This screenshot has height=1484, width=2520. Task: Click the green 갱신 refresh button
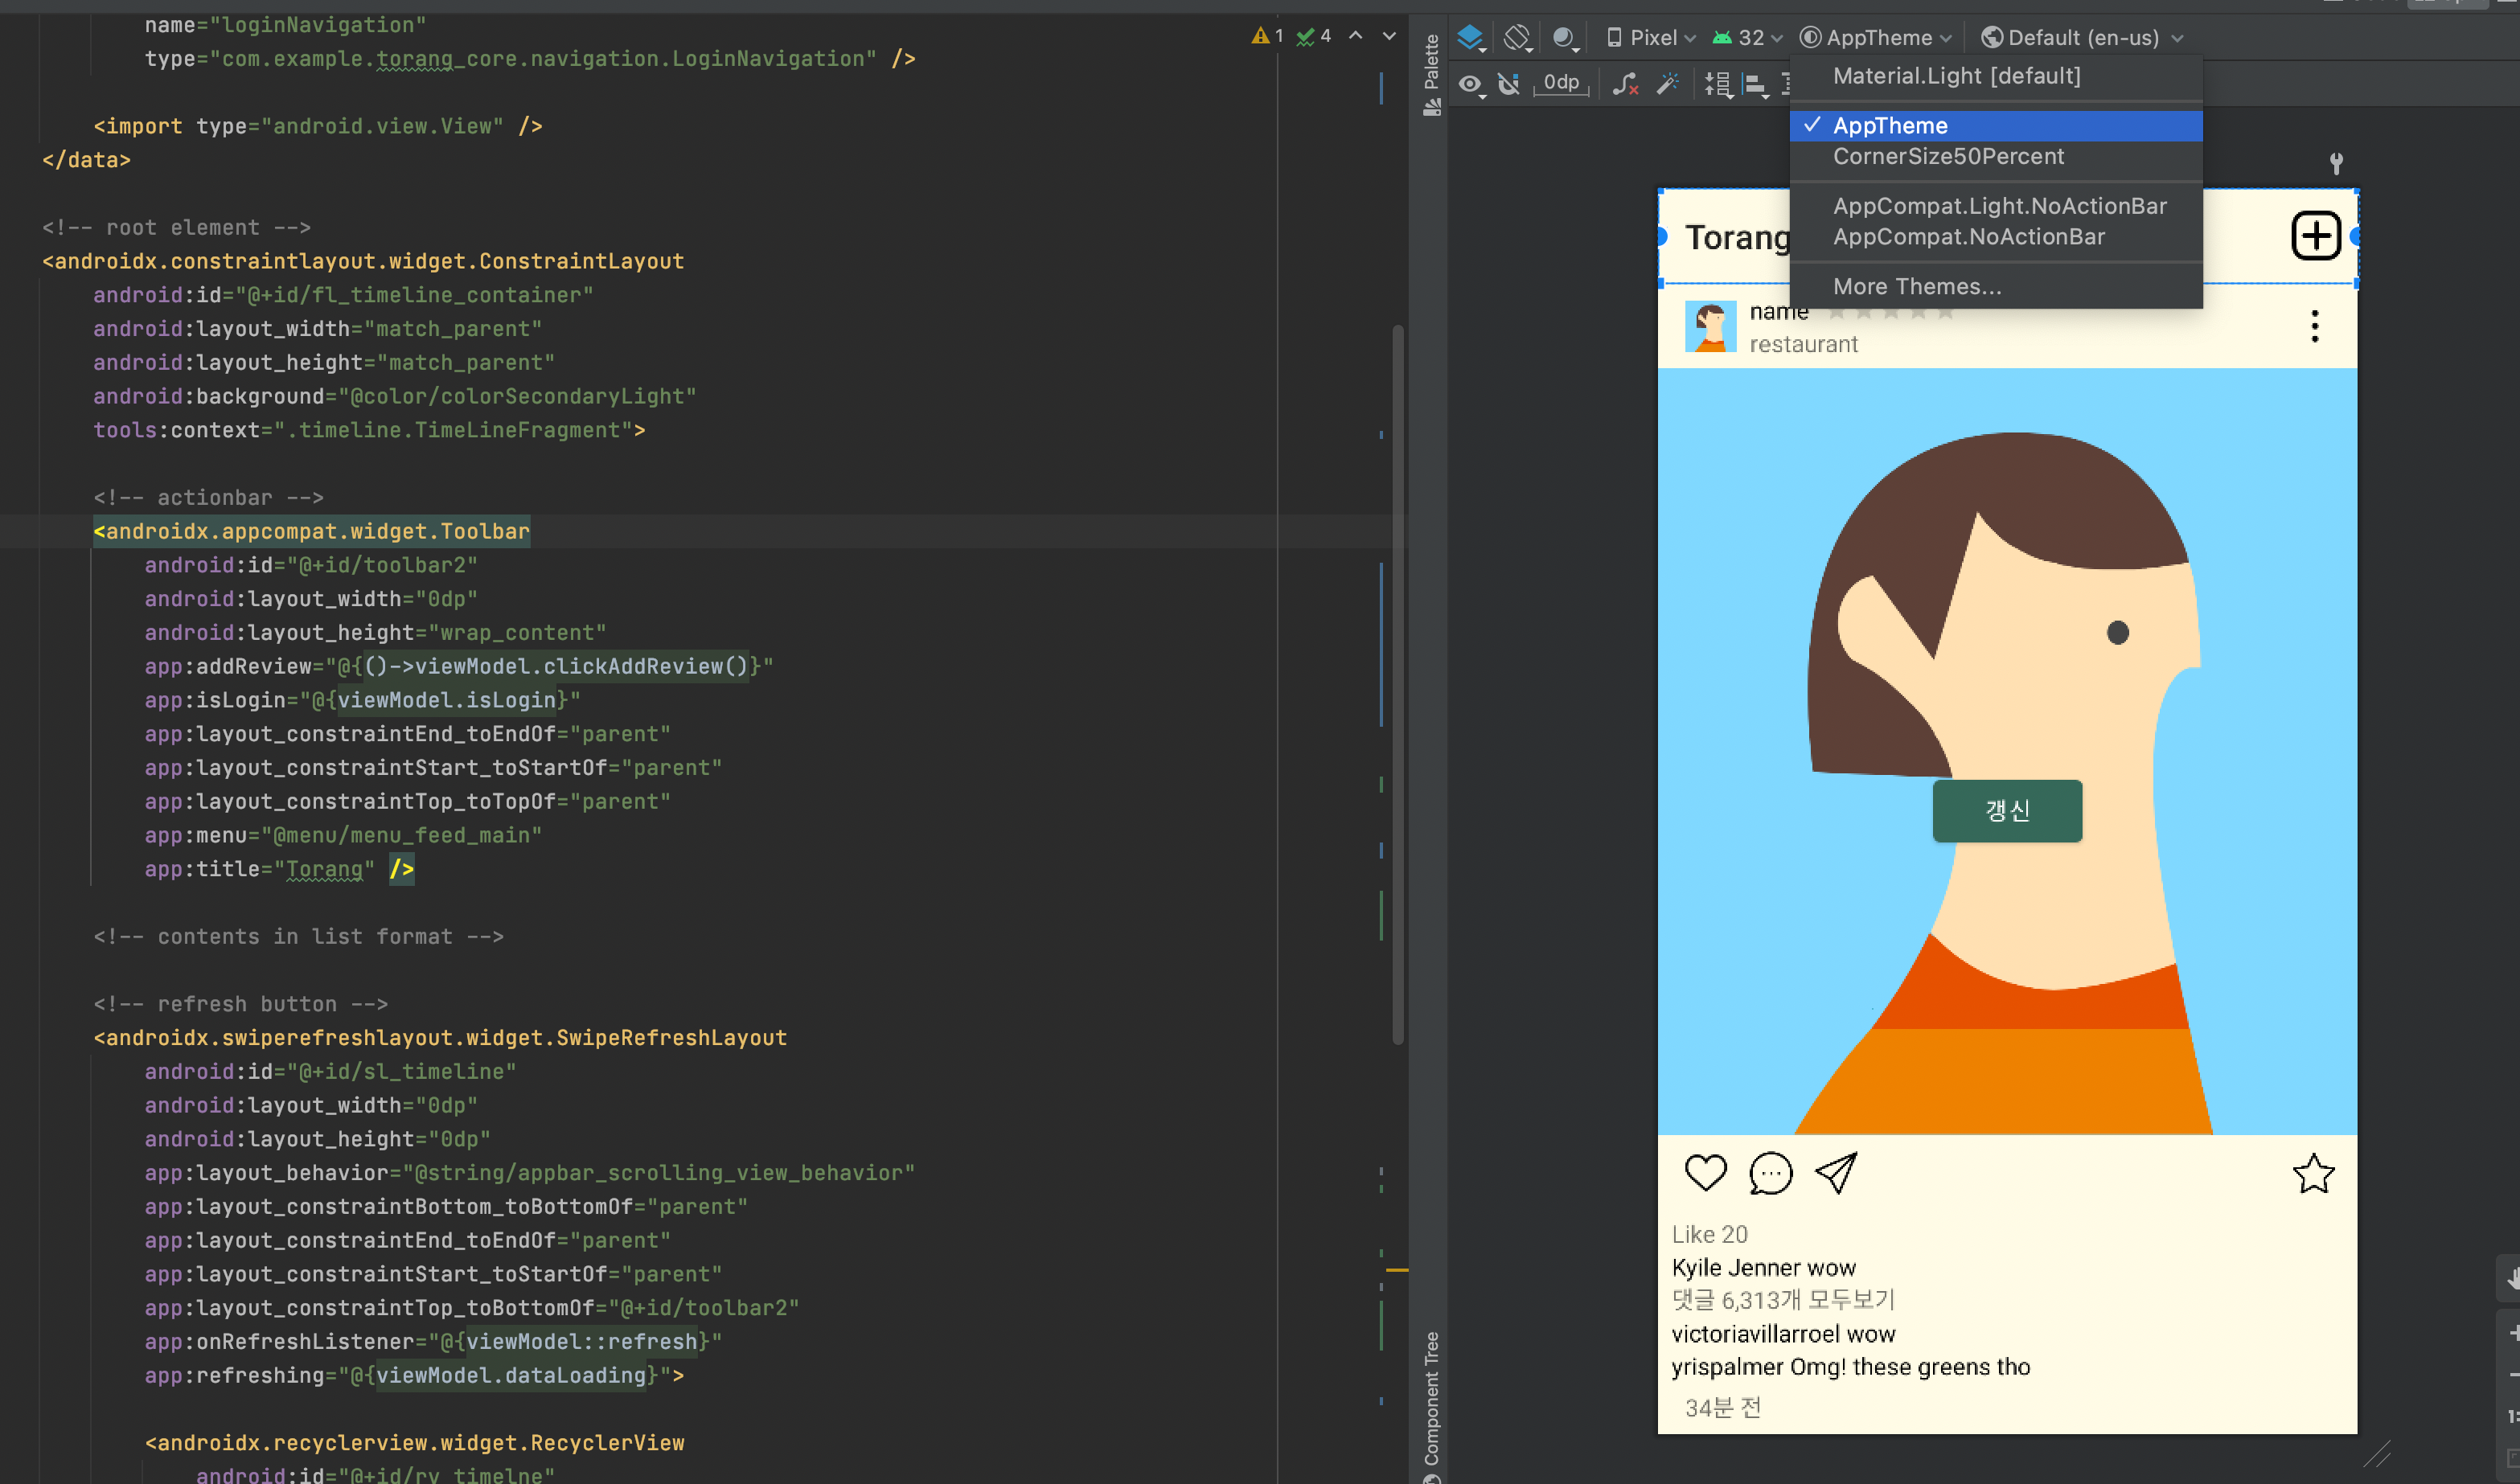(2007, 810)
